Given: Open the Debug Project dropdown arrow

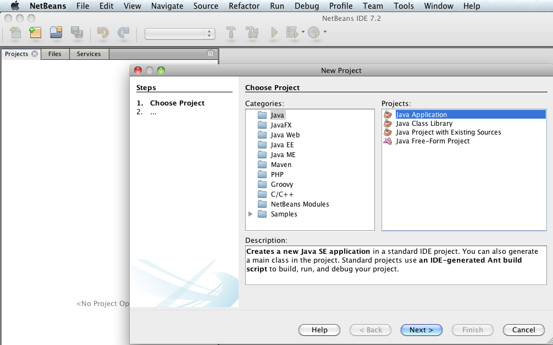Looking at the screenshot, I should pyautogui.click(x=303, y=32).
